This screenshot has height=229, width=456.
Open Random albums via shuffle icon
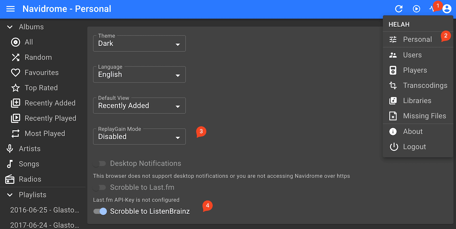tap(16, 57)
